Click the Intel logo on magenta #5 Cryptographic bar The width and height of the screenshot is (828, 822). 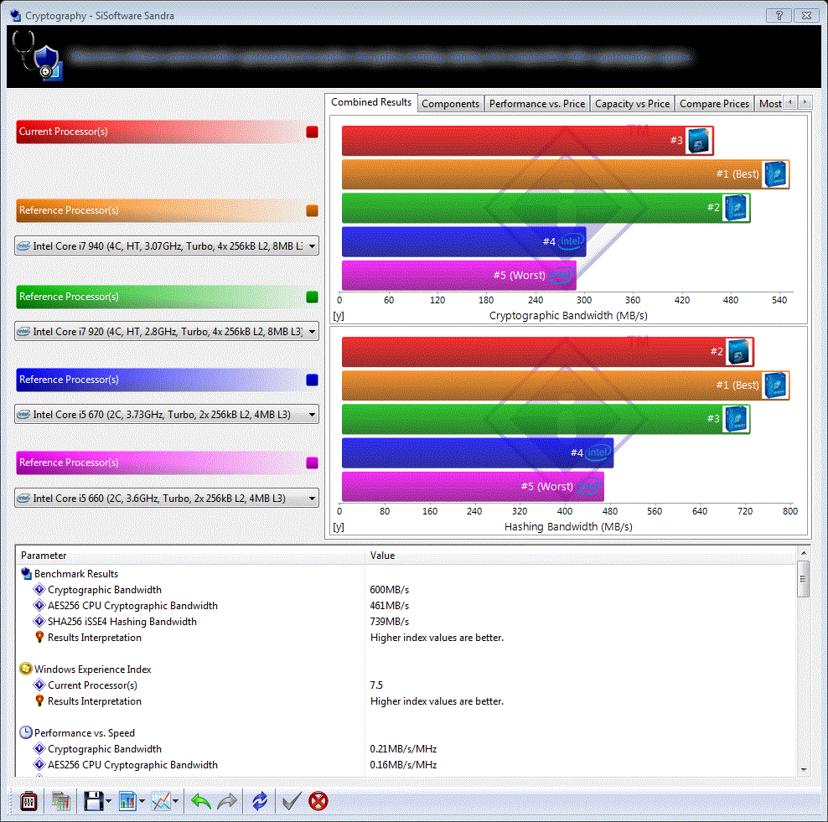point(561,275)
